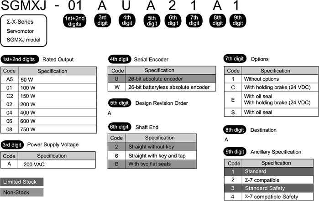Select 'Standard Safety' ancillary row

269,188
